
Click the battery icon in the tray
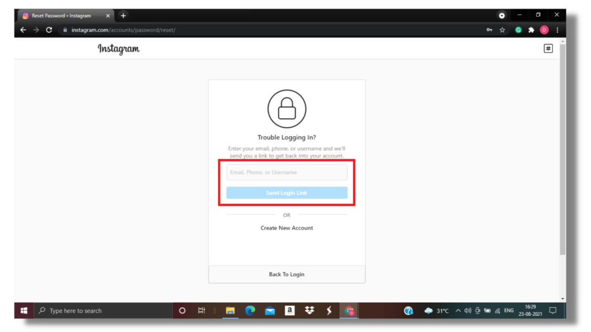(x=487, y=311)
